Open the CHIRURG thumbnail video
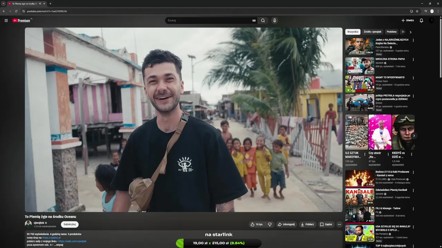 [359, 65]
